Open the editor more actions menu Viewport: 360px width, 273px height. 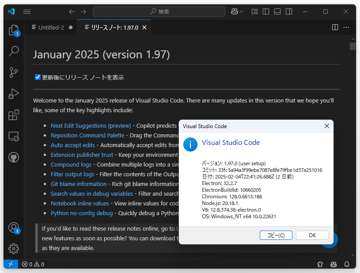click(346, 27)
